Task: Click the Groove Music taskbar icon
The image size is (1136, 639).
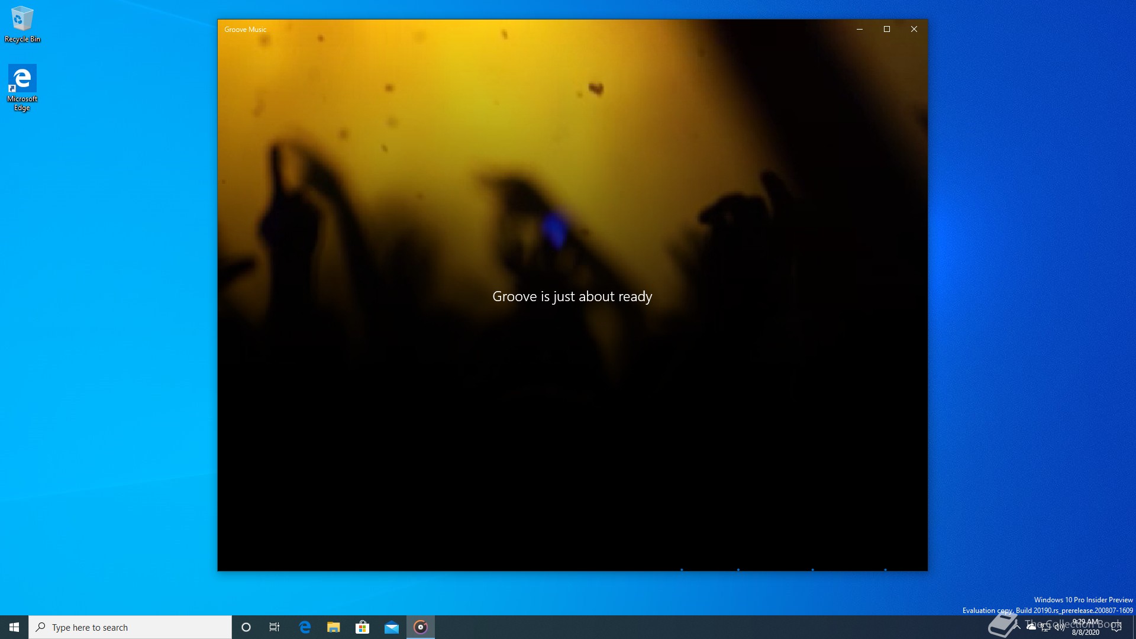Action: [x=421, y=627]
